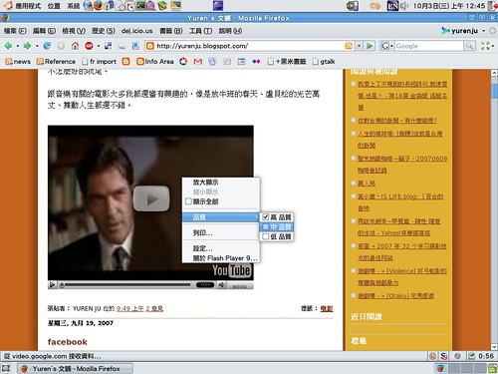The image size is (498, 374).
Task: Click the orange RSS feed icon in address bar
Action: click(349, 46)
